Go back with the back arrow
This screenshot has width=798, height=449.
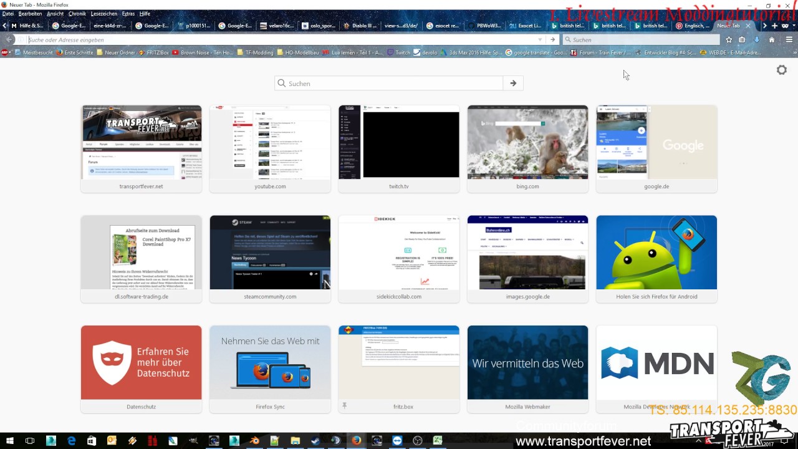(9, 39)
